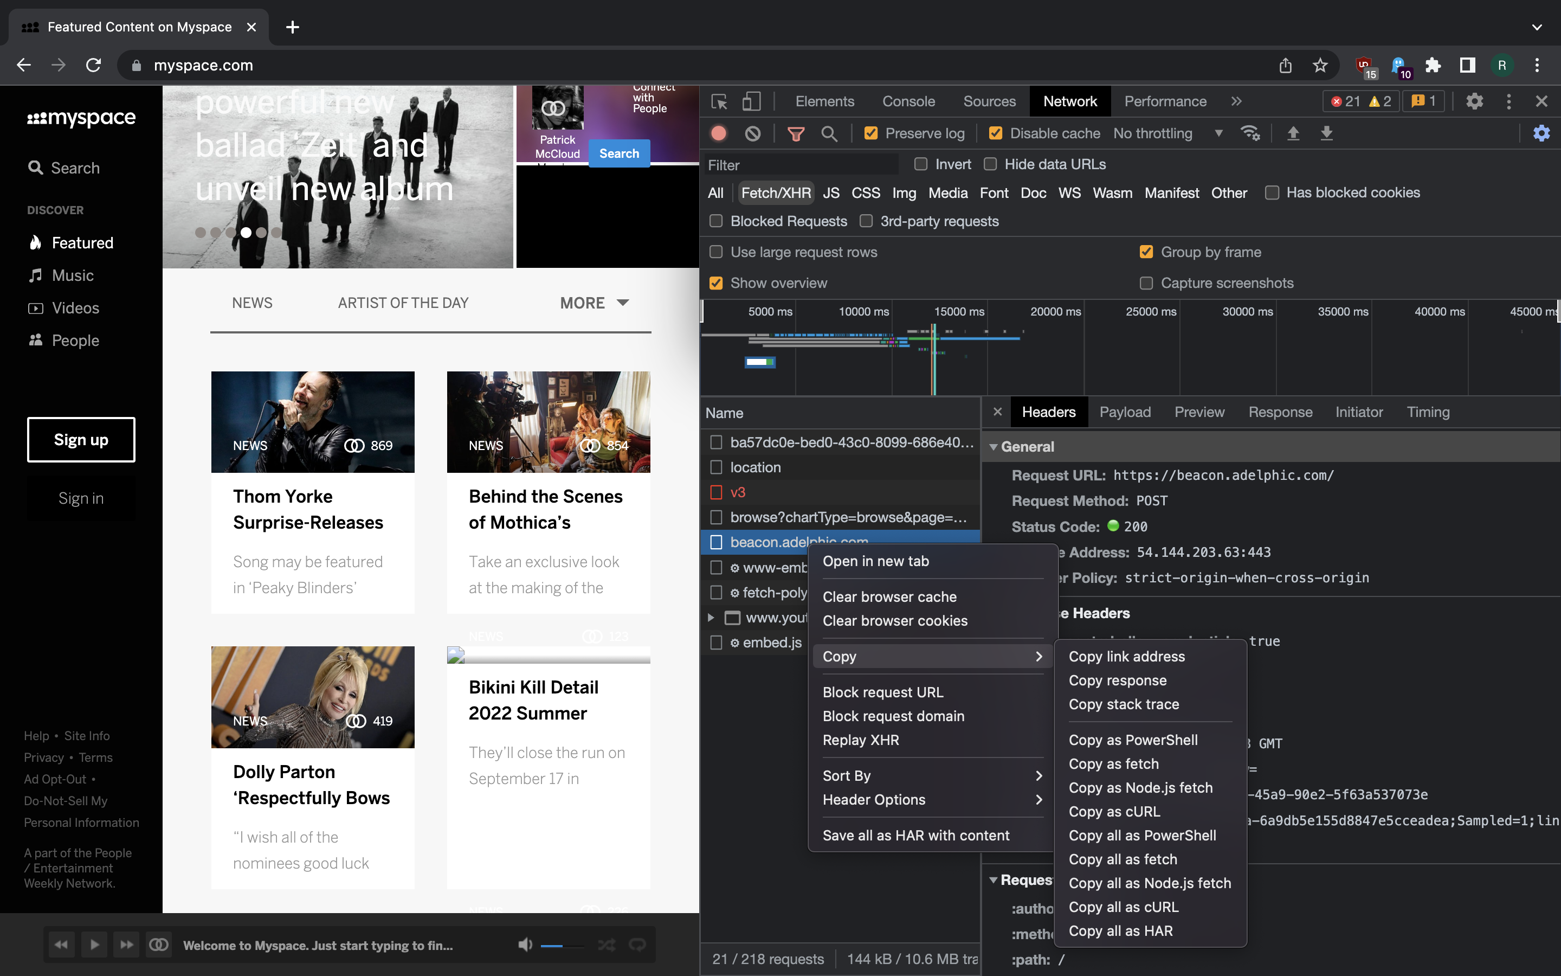Open the Music link in sidebar
The width and height of the screenshot is (1561, 976).
click(73, 275)
